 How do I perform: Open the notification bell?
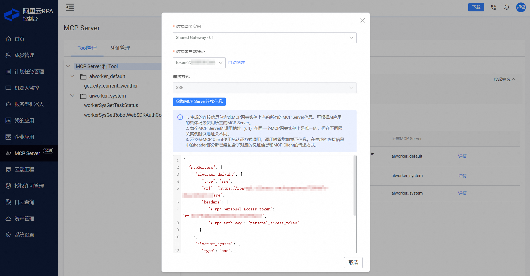[507, 7]
